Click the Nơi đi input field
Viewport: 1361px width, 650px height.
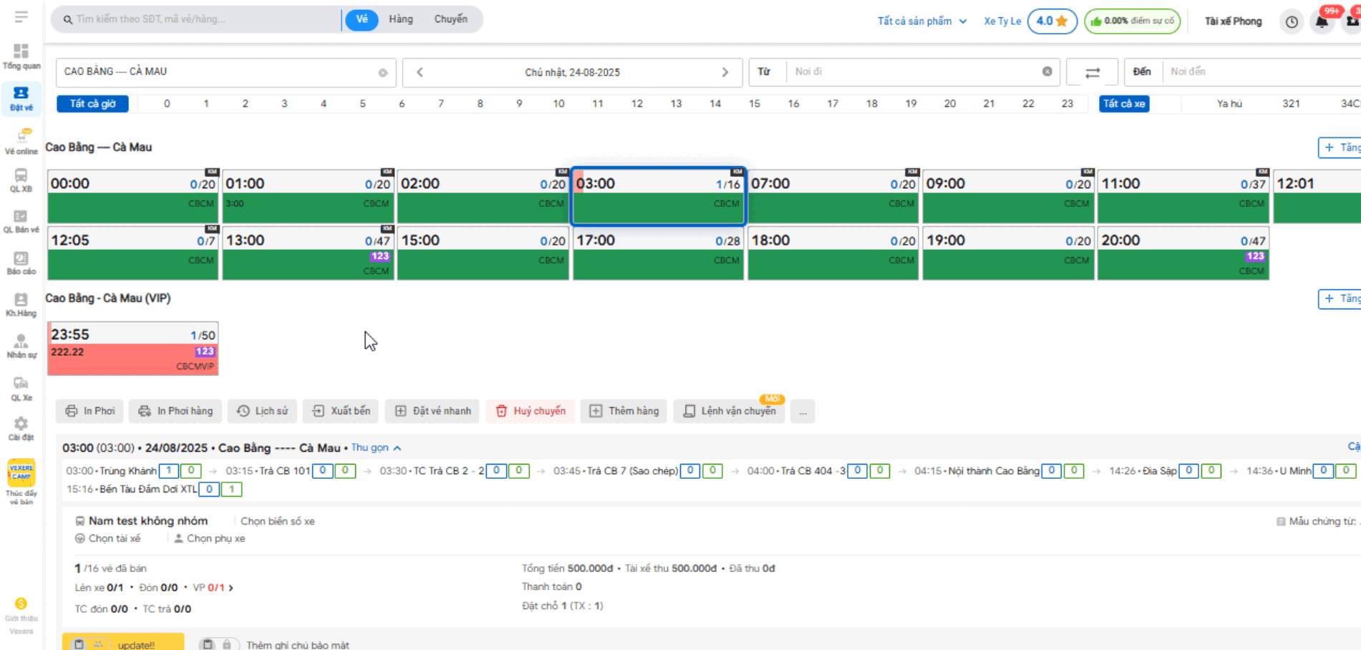(913, 72)
